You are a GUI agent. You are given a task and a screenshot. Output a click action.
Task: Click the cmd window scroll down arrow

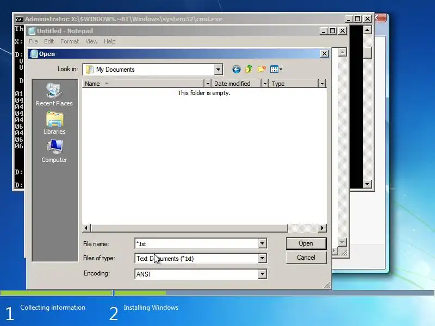368,184
